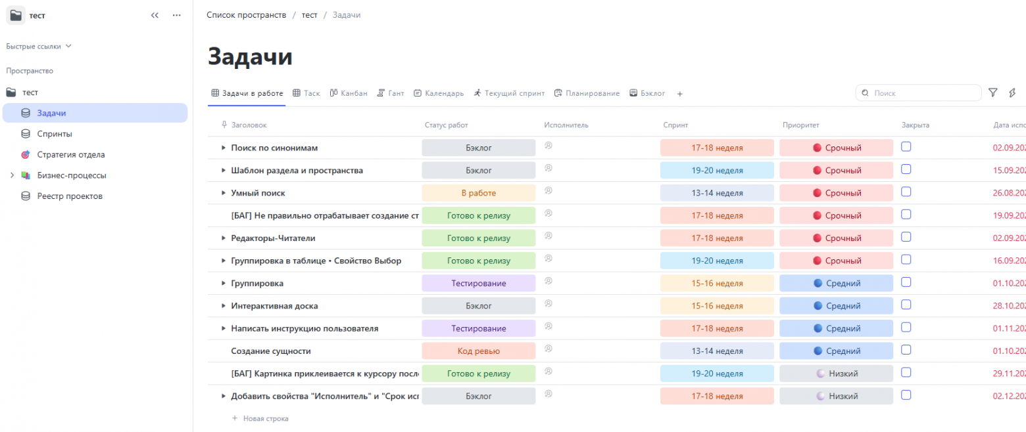This screenshot has height=432, width=1026.
Task: Tick Закрыта checkbox for Группировка row
Action: point(906,282)
